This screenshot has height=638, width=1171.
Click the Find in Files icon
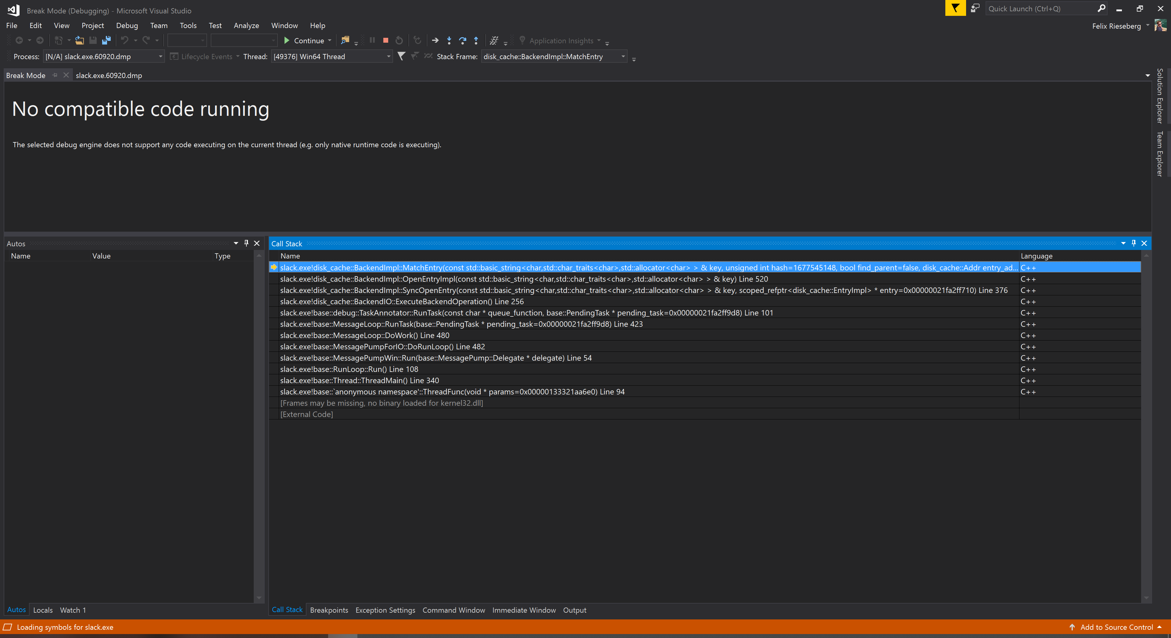click(345, 41)
